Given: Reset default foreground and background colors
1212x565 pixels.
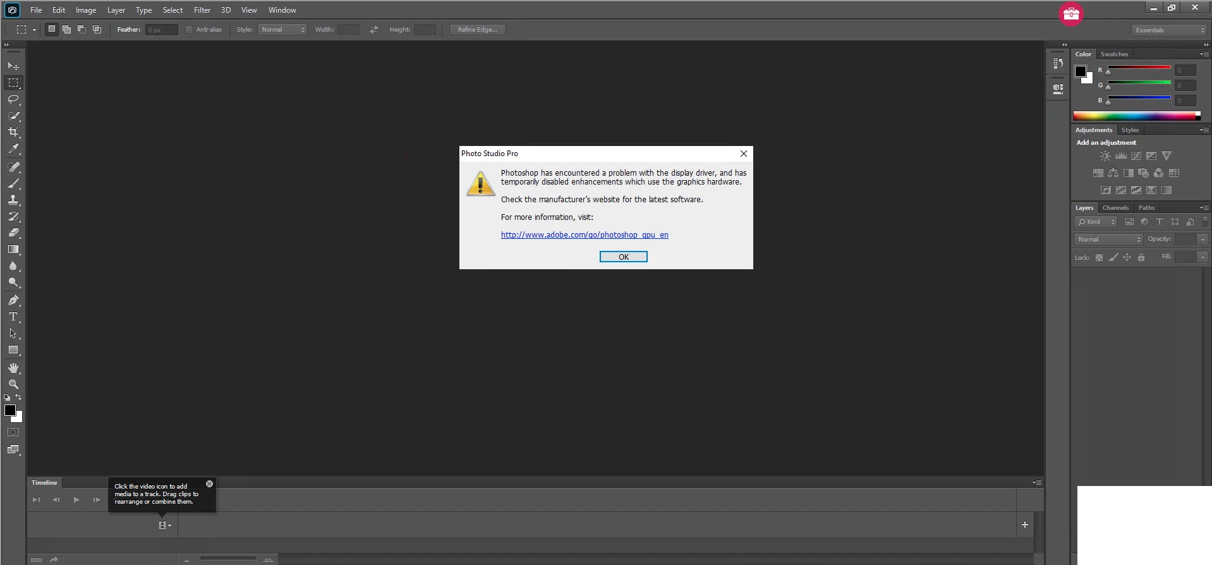Looking at the screenshot, I should coord(7,398).
